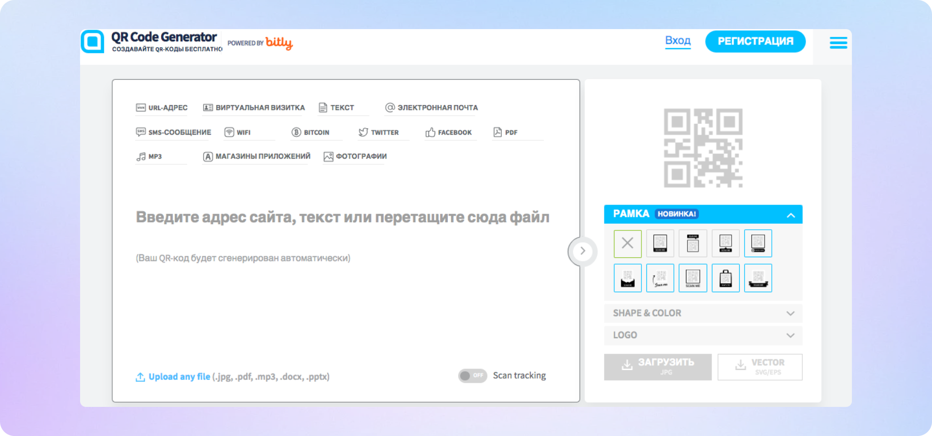Toggle the Scan tracking switch
Screen dimensions: 932x436
pyautogui.click(x=472, y=376)
